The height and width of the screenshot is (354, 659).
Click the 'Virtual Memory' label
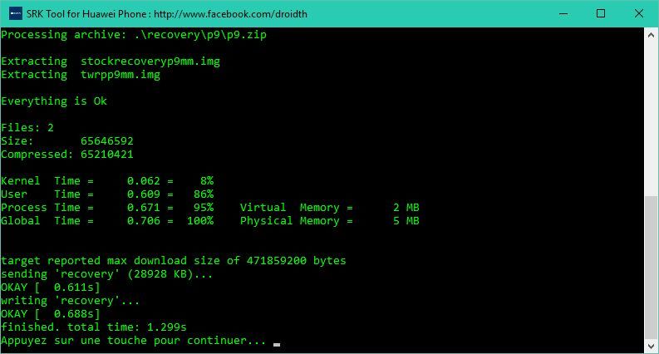coord(289,208)
